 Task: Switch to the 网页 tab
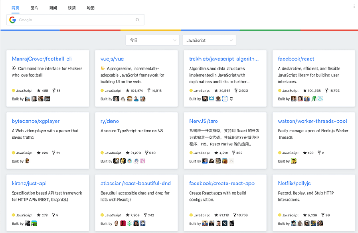[x=15, y=8]
